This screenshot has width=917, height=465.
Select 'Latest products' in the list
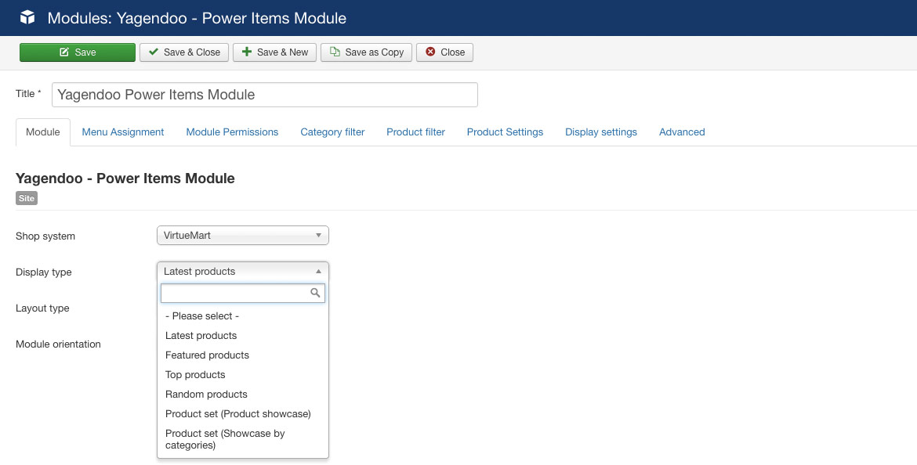[x=243, y=335]
